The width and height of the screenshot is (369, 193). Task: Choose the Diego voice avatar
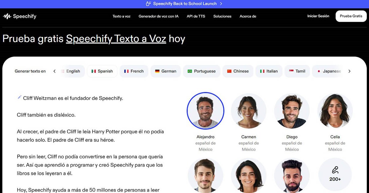click(x=292, y=111)
